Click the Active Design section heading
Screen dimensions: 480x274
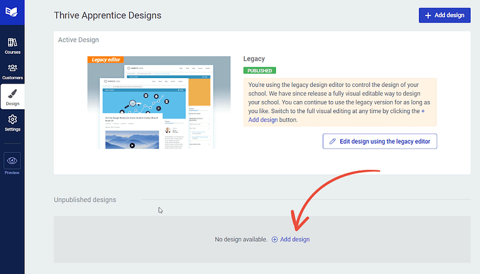tap(79, 40)
